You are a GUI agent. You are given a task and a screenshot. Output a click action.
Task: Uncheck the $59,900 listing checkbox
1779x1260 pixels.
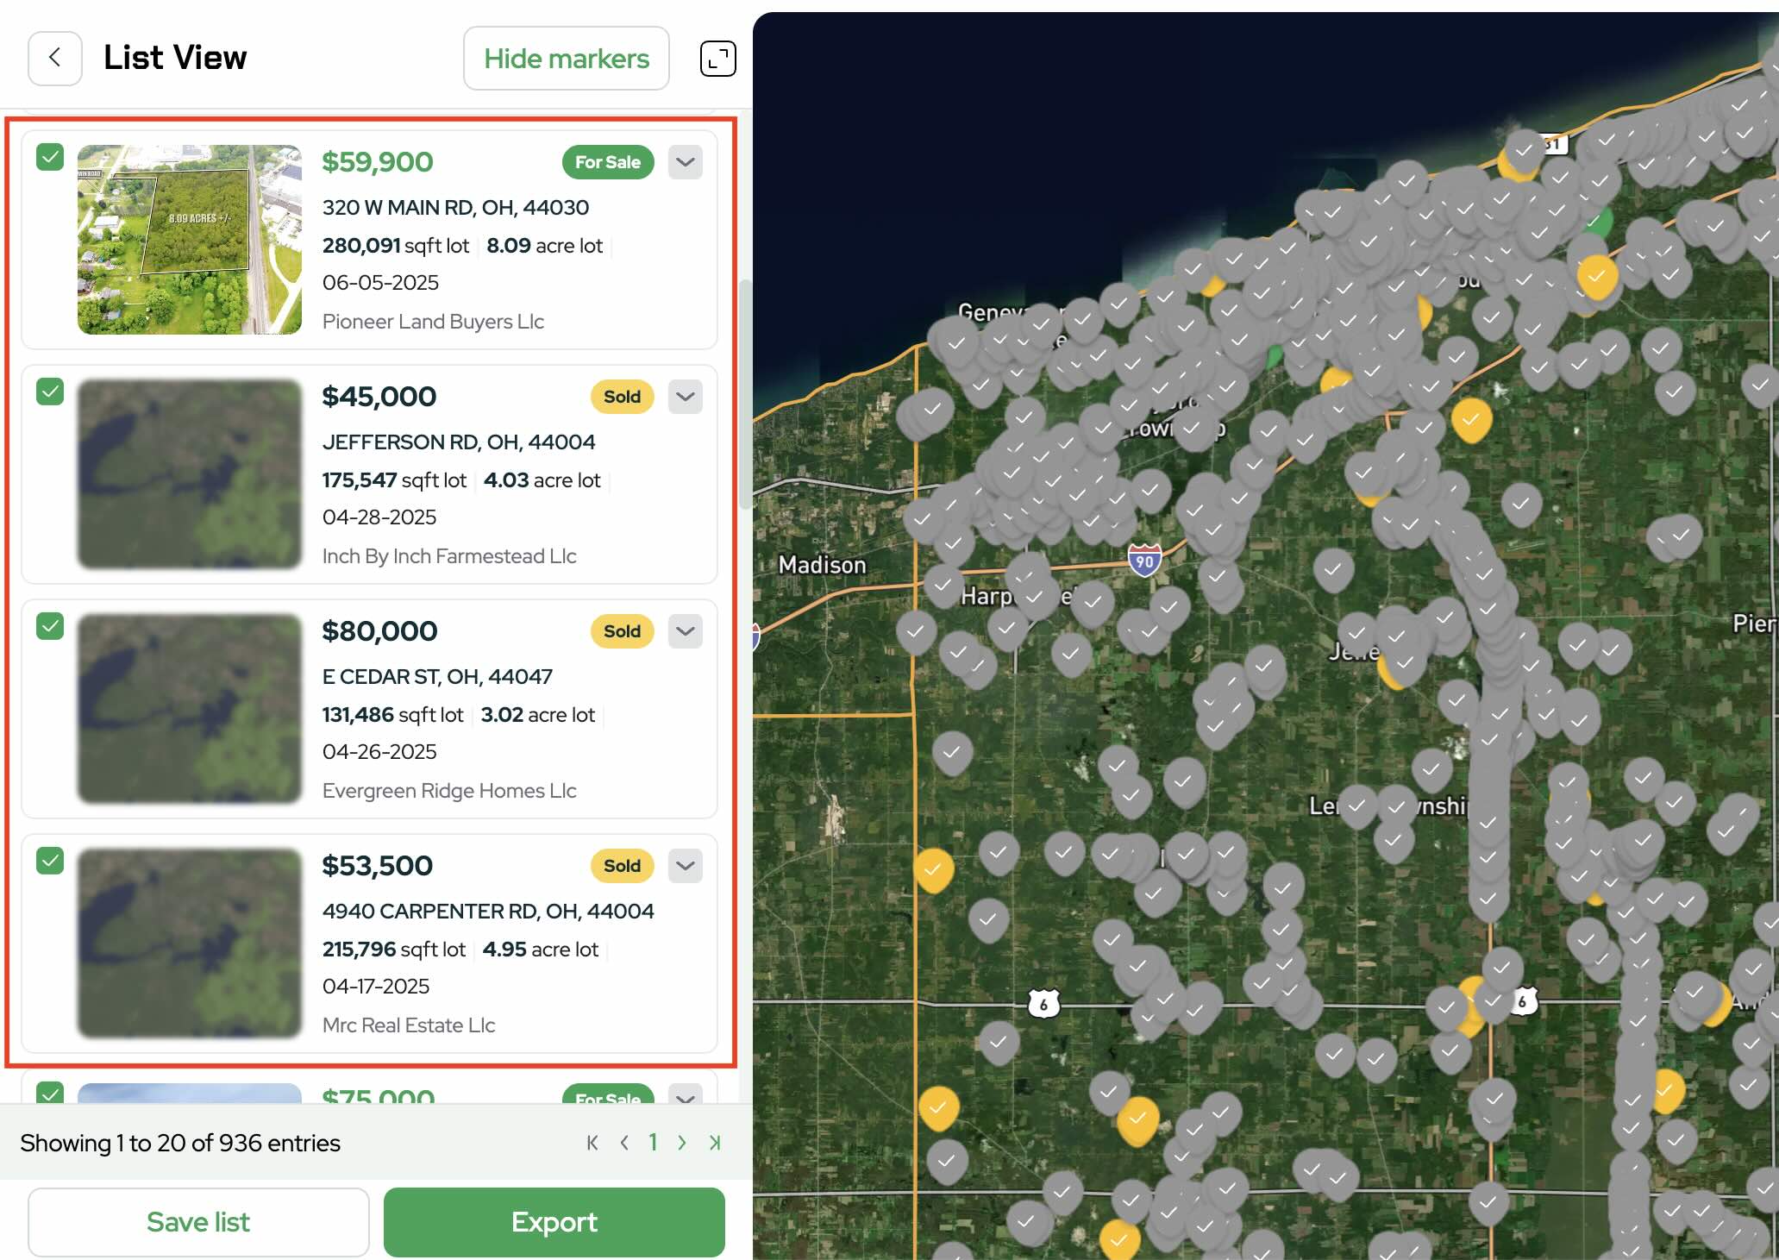50,157
